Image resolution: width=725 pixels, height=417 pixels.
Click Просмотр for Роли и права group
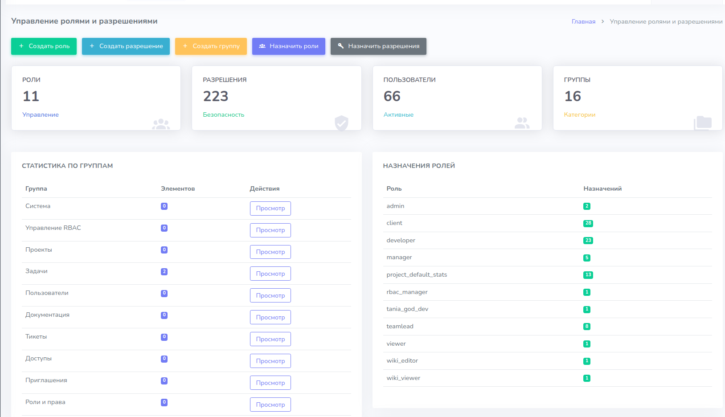[x=270, y=405]
